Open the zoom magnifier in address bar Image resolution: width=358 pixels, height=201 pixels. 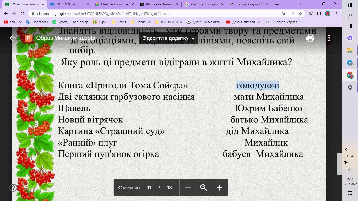pyautogui.click(x=283, y=14)
